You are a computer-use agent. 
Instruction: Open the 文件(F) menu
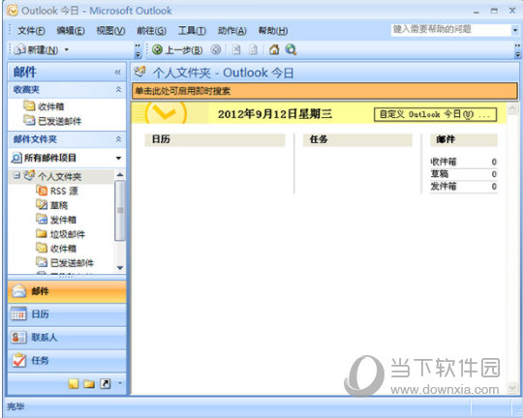[x=31, y=31]
